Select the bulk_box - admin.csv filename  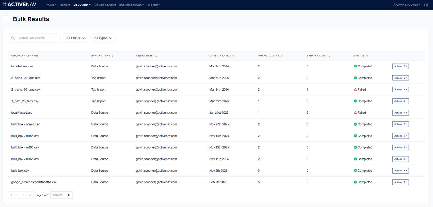[x=25, y=124]
